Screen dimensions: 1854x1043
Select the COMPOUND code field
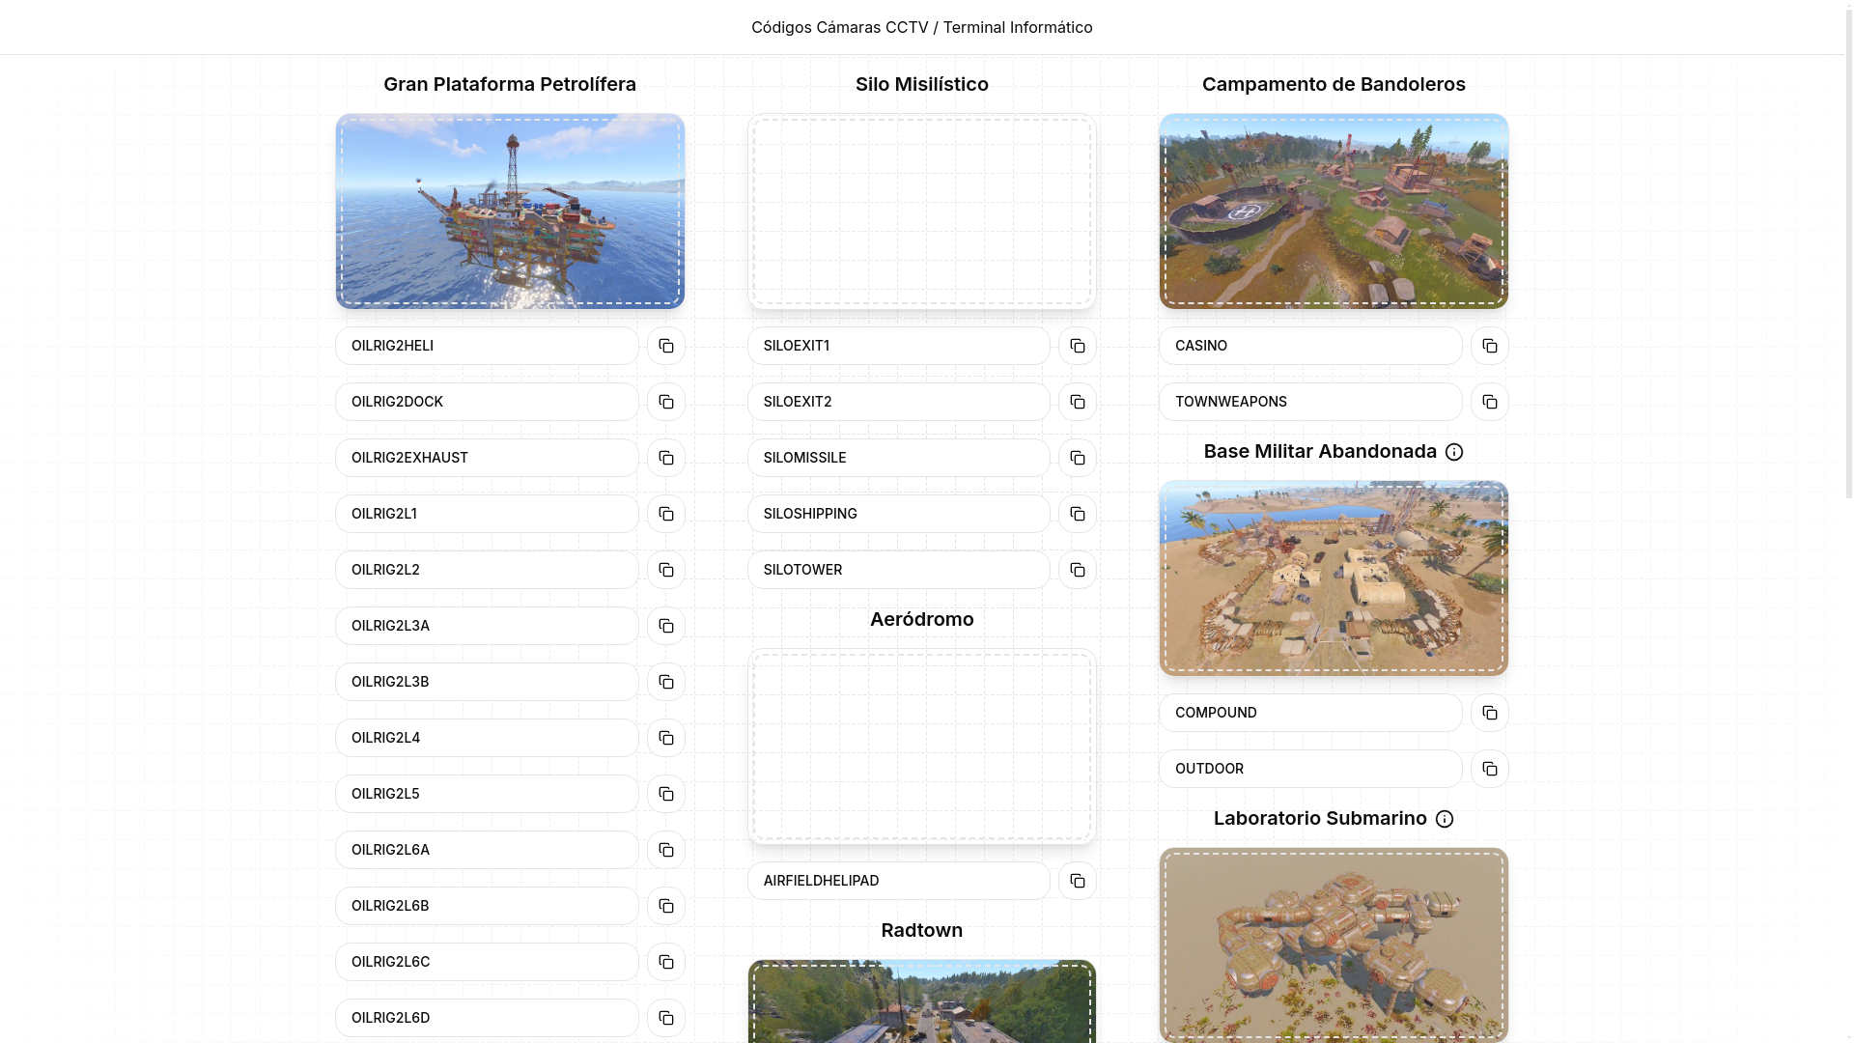[1310, 713]
